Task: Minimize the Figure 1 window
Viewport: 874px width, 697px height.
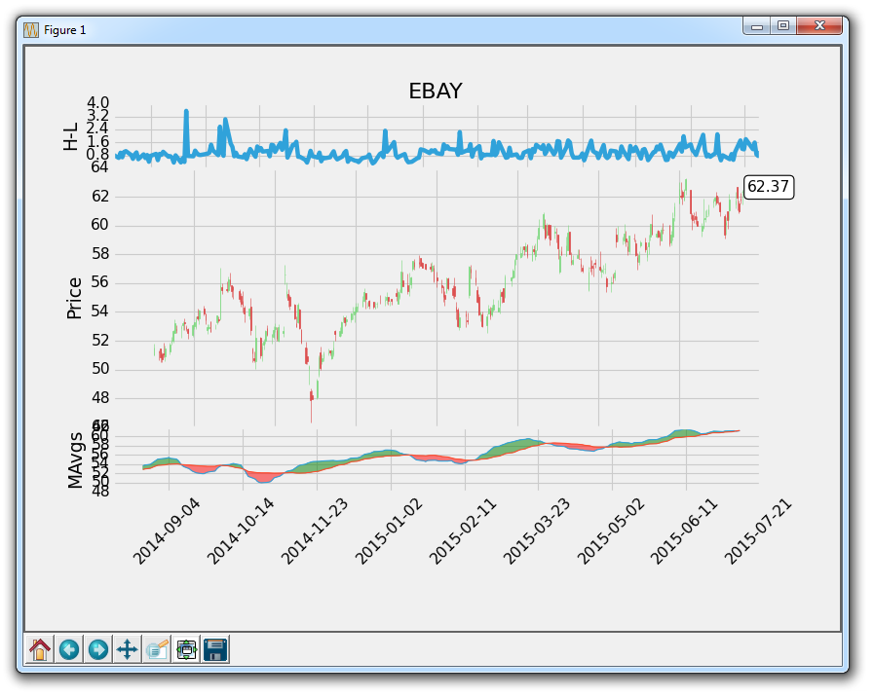Action: (x=757, y=27)
